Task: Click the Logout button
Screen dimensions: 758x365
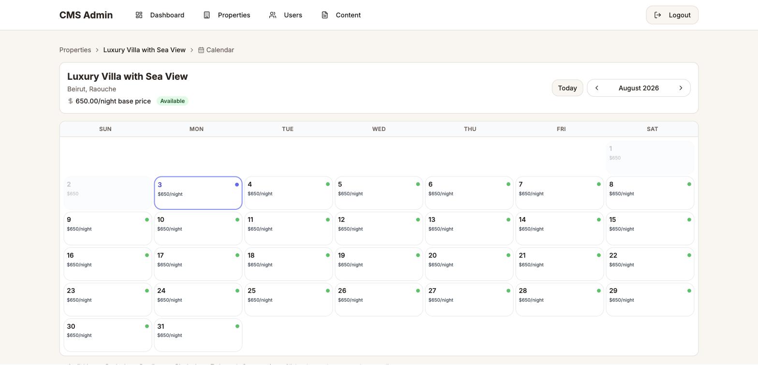Action: click(672, 15)
